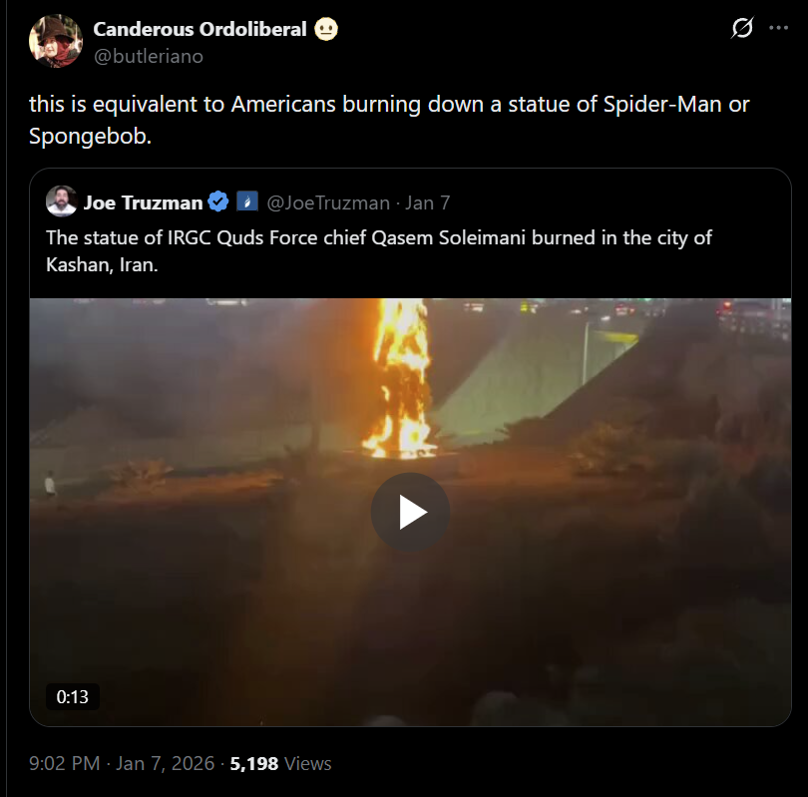Image resolution: width=808 pixels, height=797 pixels.
Task: Play the burning statue video
Action: [x=410, y=513]
